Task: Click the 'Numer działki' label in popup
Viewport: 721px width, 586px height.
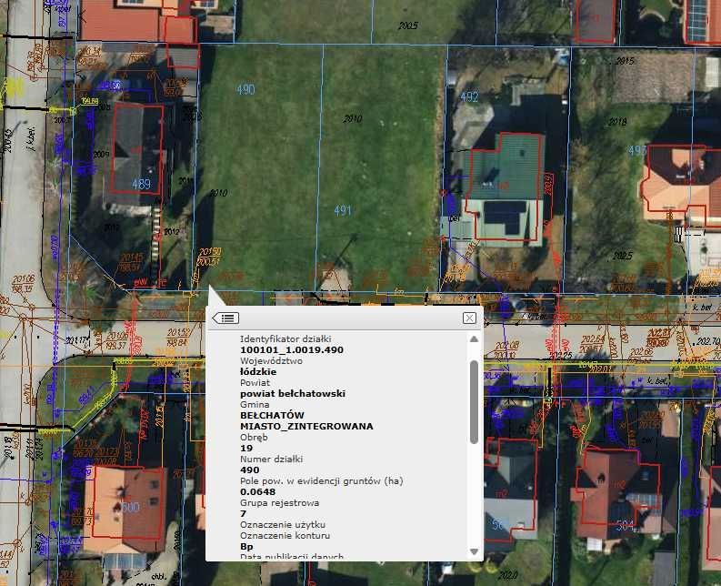Action: point(271,459)
